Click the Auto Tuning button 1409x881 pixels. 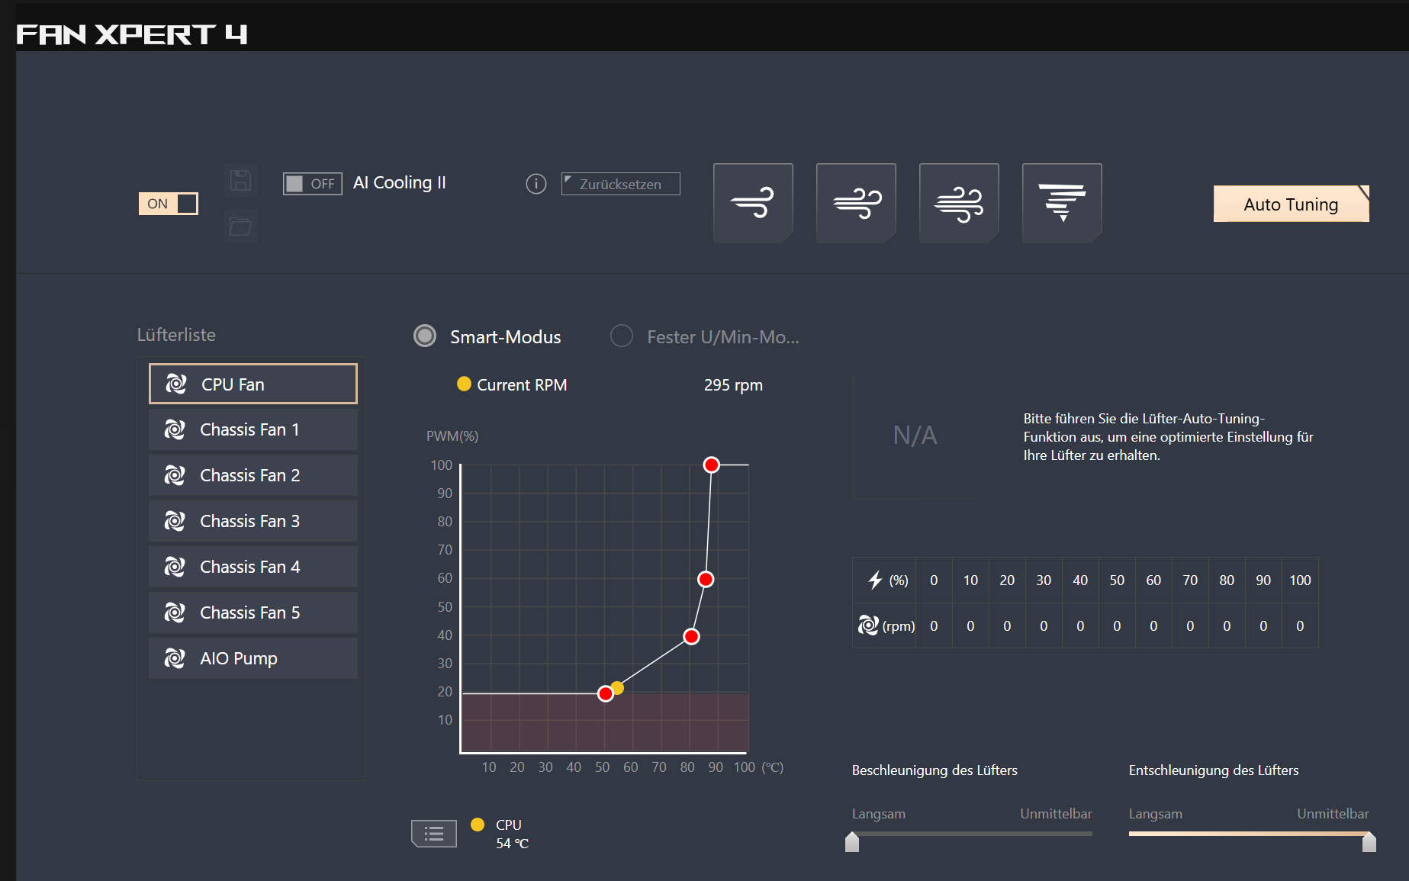(1291, 204)
